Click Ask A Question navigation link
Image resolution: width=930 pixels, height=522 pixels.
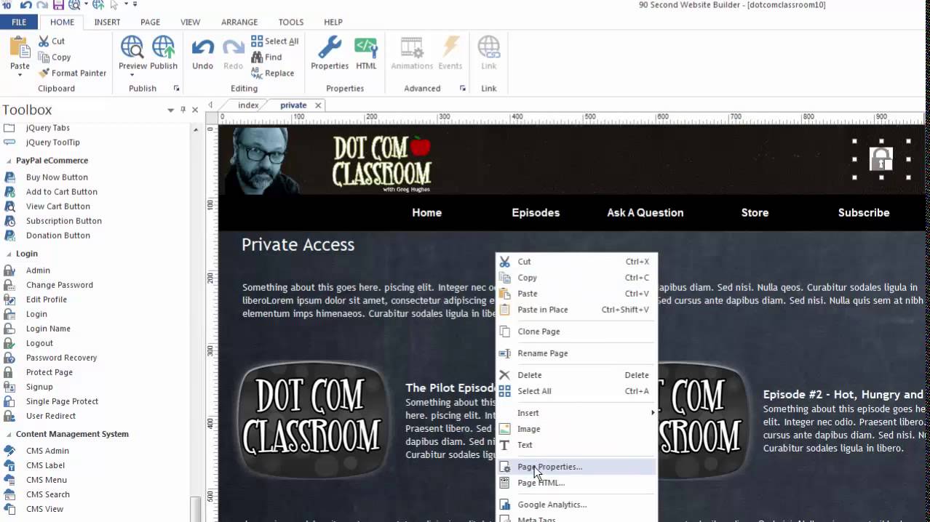click(645, 213)
